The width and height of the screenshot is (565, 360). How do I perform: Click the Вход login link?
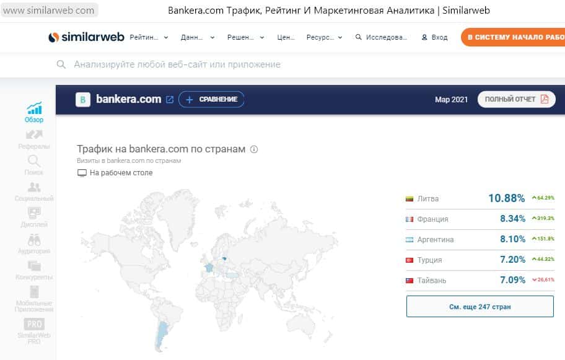pyautogui.click(x=439, y=37)
